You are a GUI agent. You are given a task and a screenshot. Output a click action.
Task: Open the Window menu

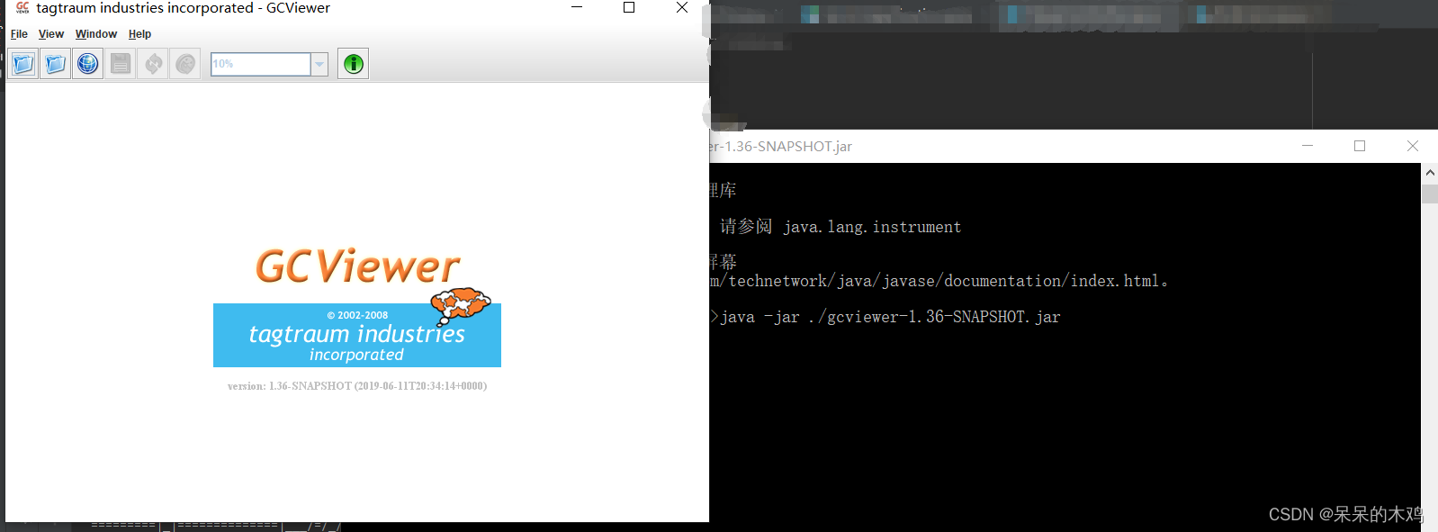click(96, 34)
